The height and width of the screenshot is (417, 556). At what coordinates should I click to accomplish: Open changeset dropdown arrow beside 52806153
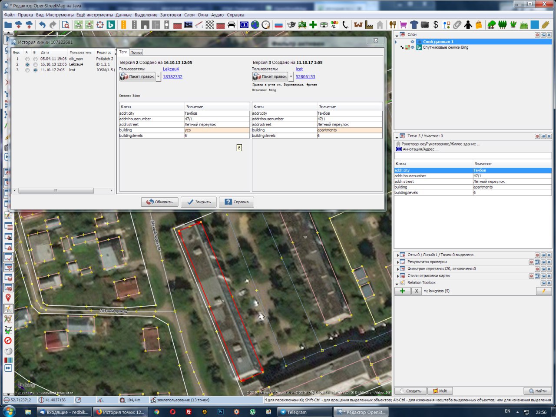pyautogui.click(x=291, y=76)
